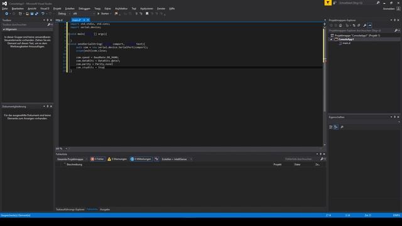The width and height of the screenshot is (402, 226).
Task: Toggle the 0 Fehler errors filter
Action: click(97, 159)
